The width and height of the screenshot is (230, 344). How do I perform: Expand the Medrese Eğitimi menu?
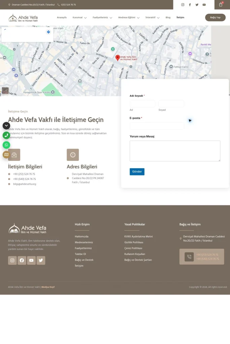[129, 17]
